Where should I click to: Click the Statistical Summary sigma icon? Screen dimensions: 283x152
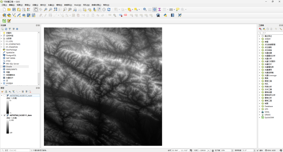pos(159,9)
